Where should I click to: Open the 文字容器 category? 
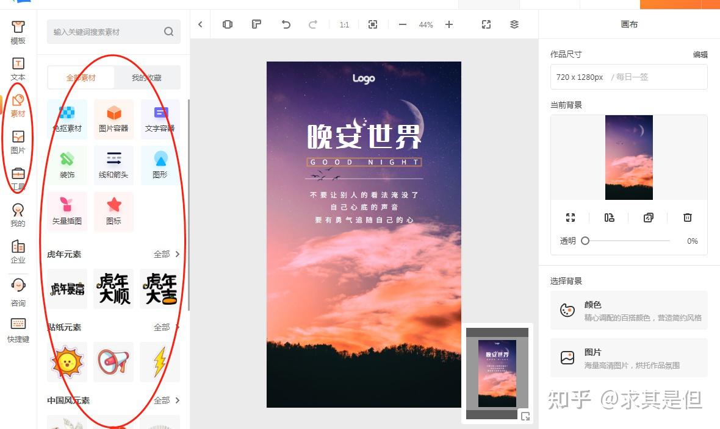point(160,119)
